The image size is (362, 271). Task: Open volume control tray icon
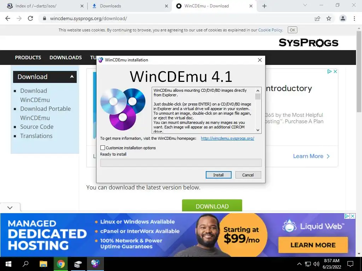(x=316, y=264)
